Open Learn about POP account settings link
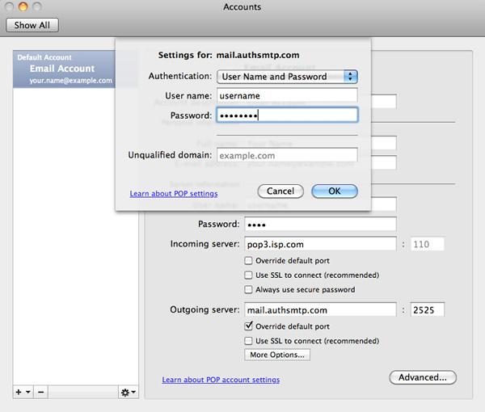The image size is (485, 412). (221, 380)
